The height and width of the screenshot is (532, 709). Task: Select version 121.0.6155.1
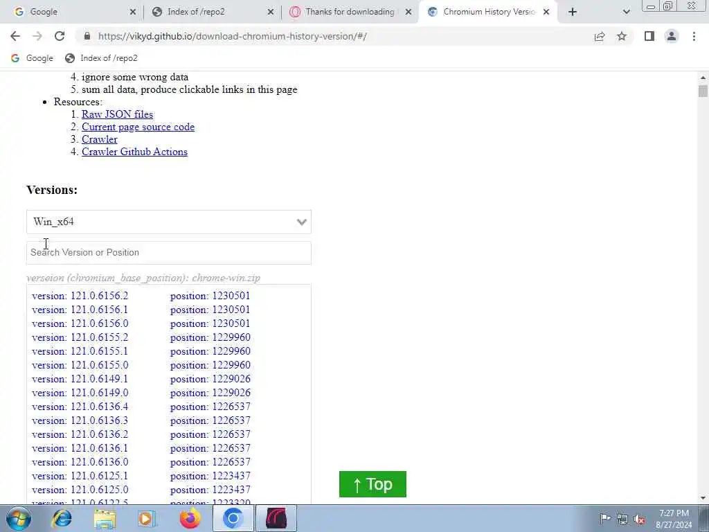pos(80,351)
